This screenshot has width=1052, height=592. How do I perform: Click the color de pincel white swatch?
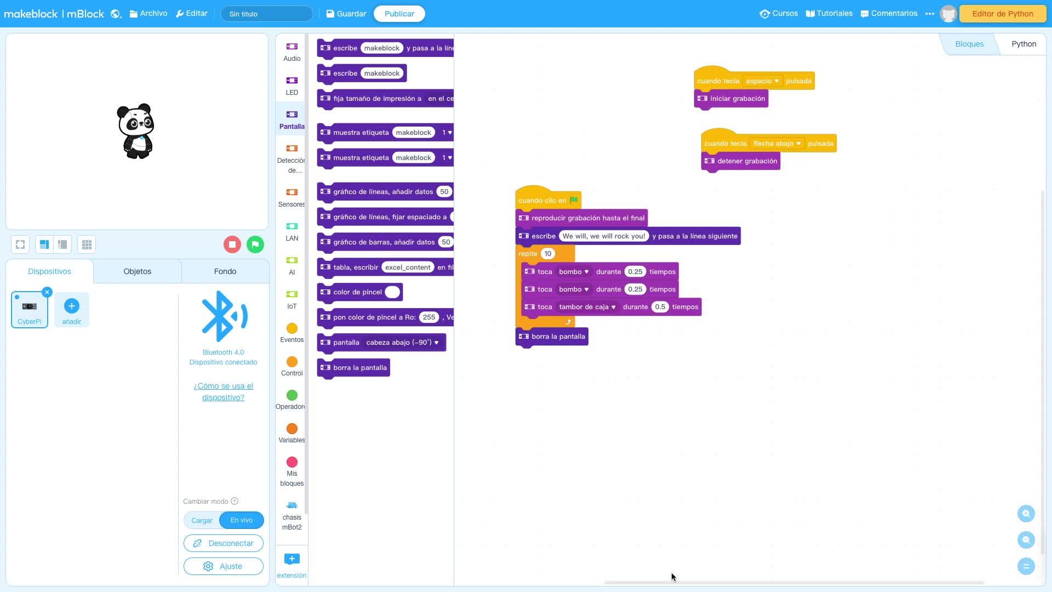click(x=392, y=292)
